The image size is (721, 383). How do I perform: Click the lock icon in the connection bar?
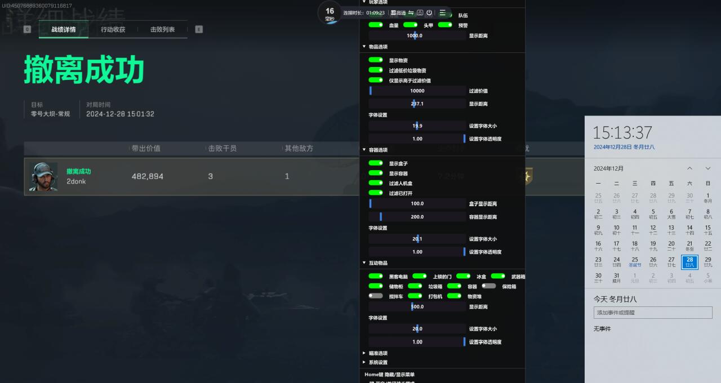coord(420,12)
